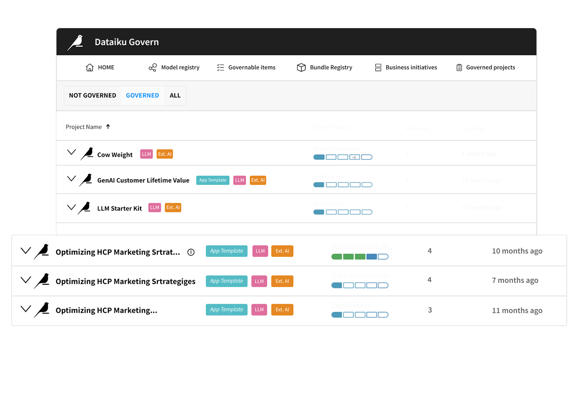Click model count 3 in Optimizing HCP Marketing... row

430,310
